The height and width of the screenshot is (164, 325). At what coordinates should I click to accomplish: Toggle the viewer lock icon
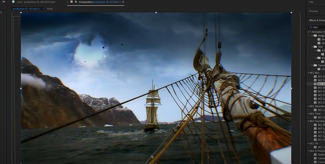click(76, 2)
